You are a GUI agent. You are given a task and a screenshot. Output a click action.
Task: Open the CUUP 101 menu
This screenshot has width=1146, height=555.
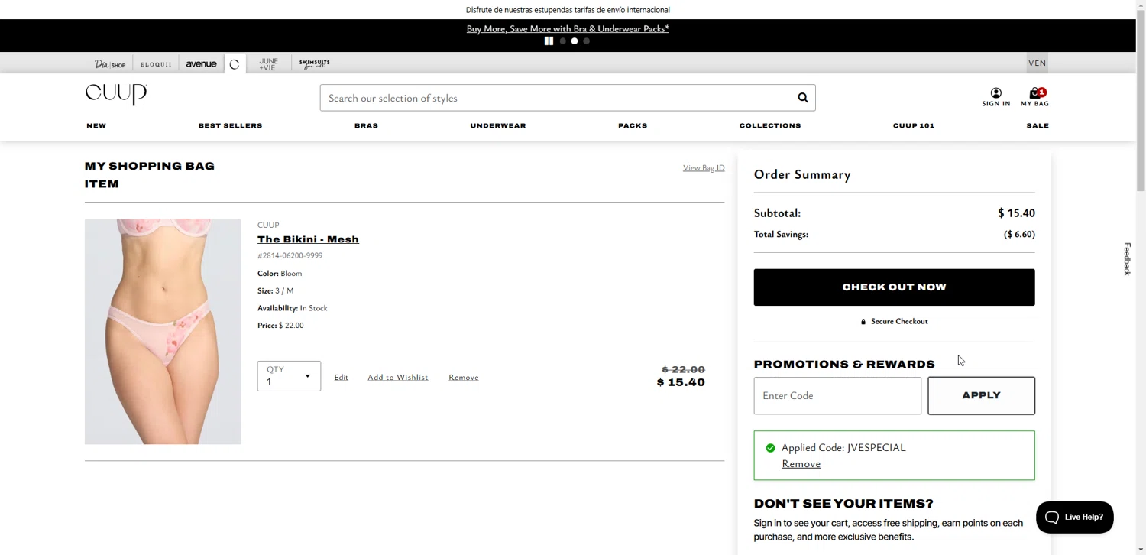tap(914, 125)
